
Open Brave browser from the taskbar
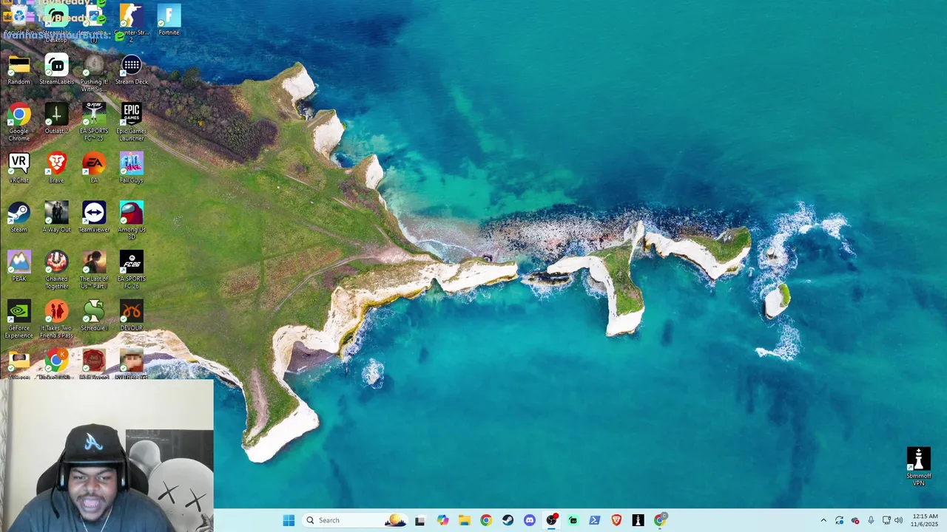pos(616,520)
